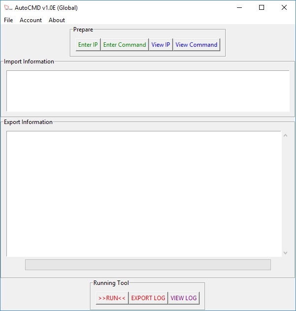Open the log with VIEW LOG

184,298
